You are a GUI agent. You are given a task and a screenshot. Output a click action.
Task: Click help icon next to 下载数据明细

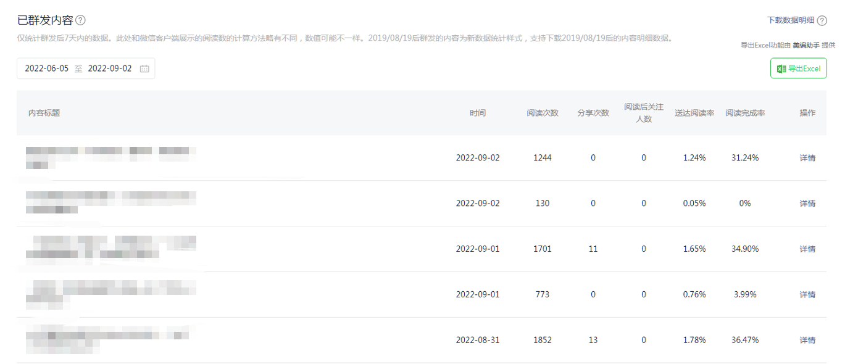pos(822,20)
